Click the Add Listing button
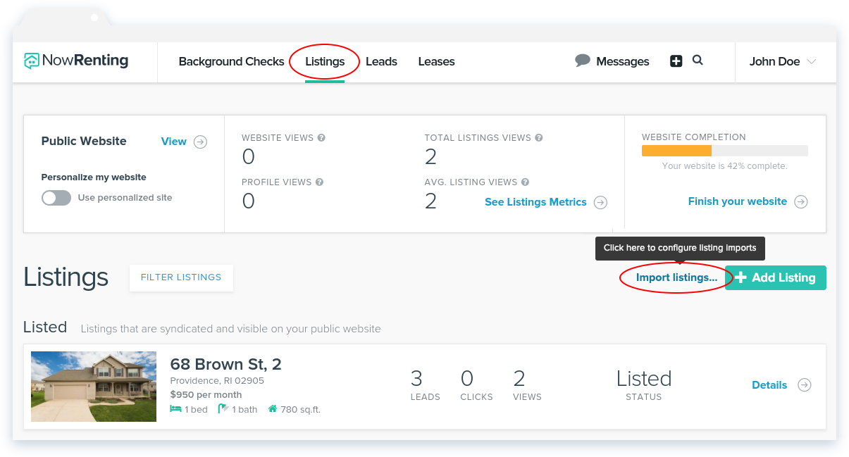Image resolution: width=849 pixels, height=457 pixels. 776,277
